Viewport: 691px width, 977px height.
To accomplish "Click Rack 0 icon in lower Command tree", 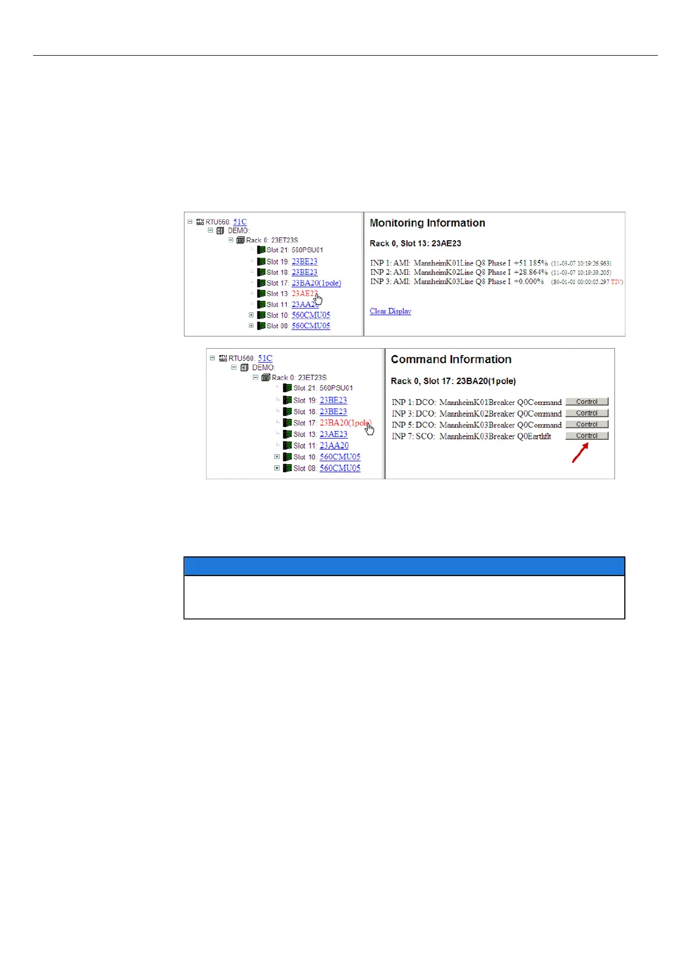I will click(x=266, y=377).
